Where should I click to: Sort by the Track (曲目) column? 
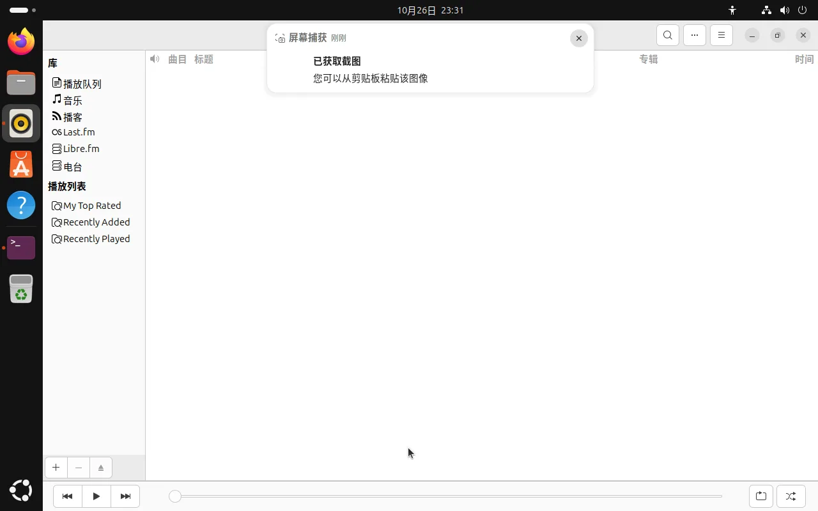tap(177, 59)
